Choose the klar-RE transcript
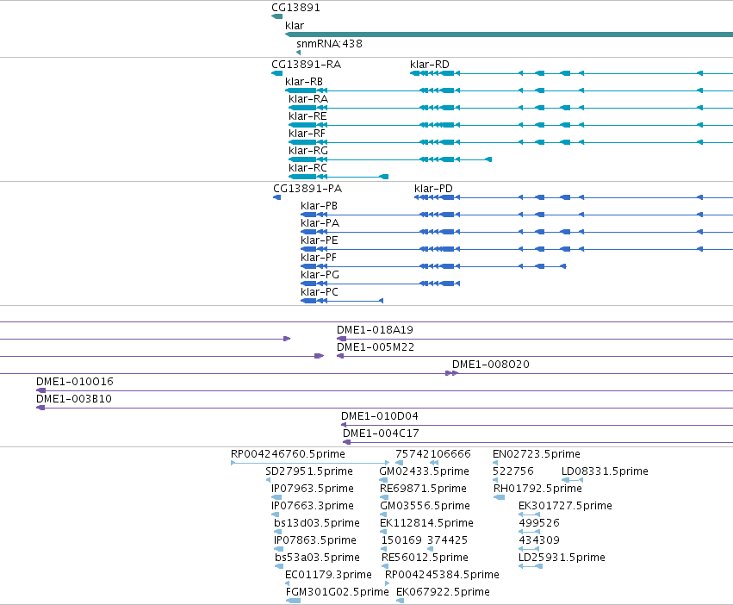 click(x=307, y=116)
